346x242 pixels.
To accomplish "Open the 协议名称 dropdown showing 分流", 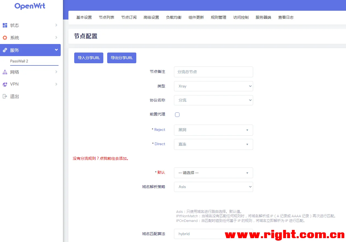I will (x=213, y=100).
